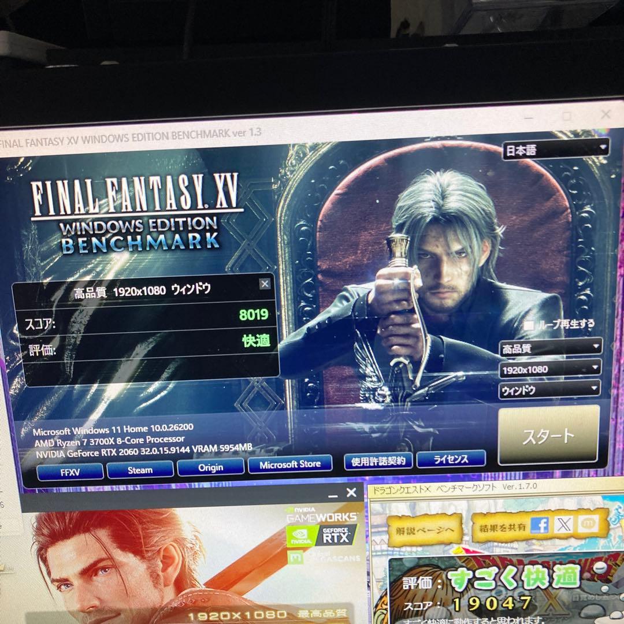The width and height of the screenshot is (624, 624).
Task: Expand the ウィンドウ display mode dropdown
Action: (549, 389)
